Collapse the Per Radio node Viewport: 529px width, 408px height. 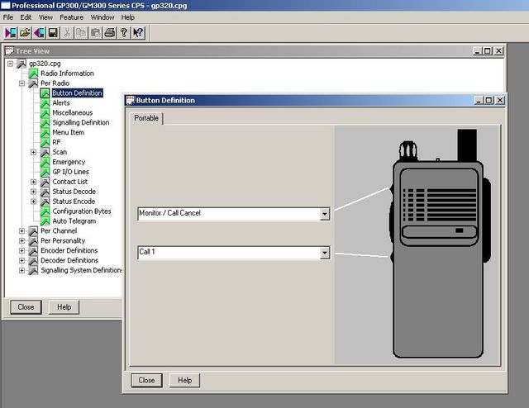point(22,83)
